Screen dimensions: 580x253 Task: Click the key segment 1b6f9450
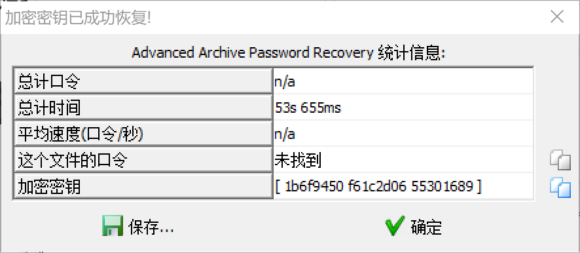point(314,186)
